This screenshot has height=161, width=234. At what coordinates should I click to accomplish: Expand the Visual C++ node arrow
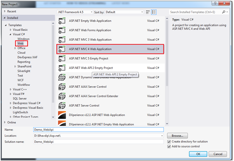(x=10, y=89)
